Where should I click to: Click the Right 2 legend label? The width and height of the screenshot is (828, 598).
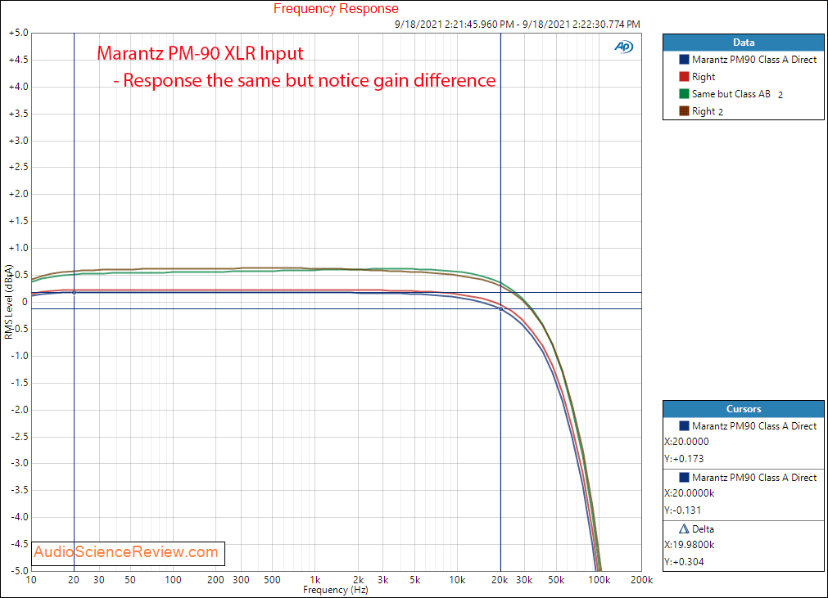[708, 111]
